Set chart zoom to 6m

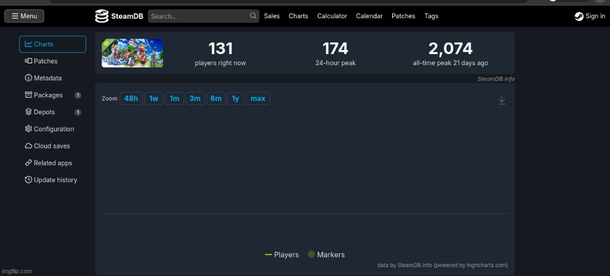(216, 98)
